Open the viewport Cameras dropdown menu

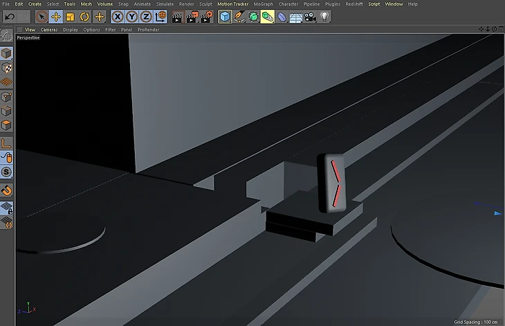pos(48,30)
